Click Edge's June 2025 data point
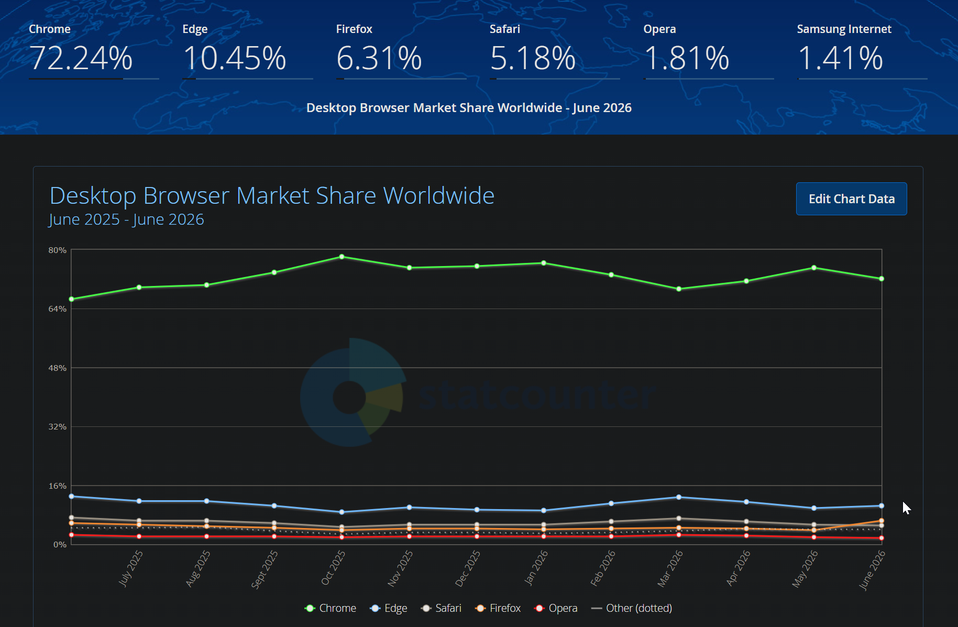This screenshot has height=627, width=958. click(x=72, y=496)
